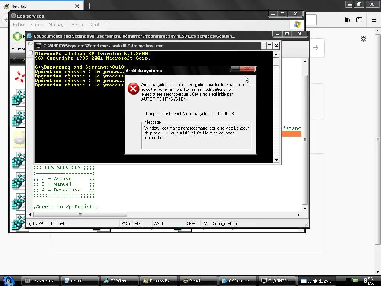Click the dark square tray icon beside the green one
The height and width of the screenshot is (286, 381).
(348, 281)
